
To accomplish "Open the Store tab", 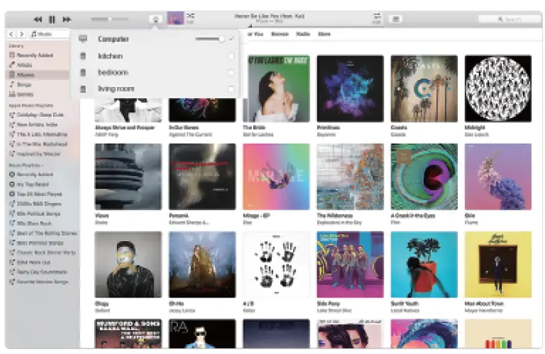I will click(x=324, y=34).
